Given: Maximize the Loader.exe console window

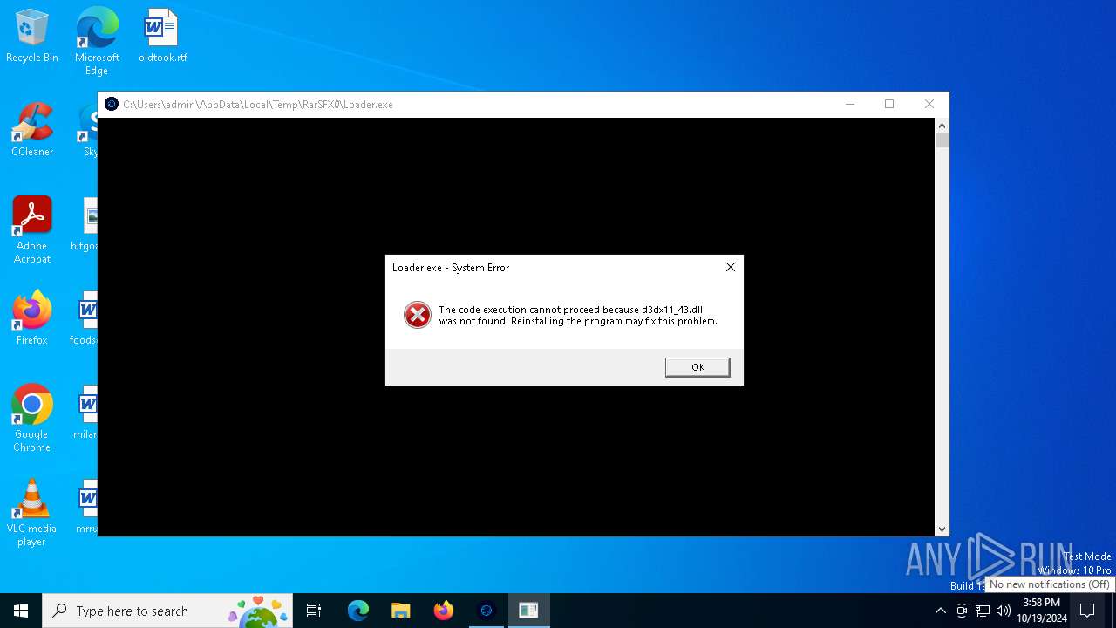Looking at the screenshot, I should [889, 104].
